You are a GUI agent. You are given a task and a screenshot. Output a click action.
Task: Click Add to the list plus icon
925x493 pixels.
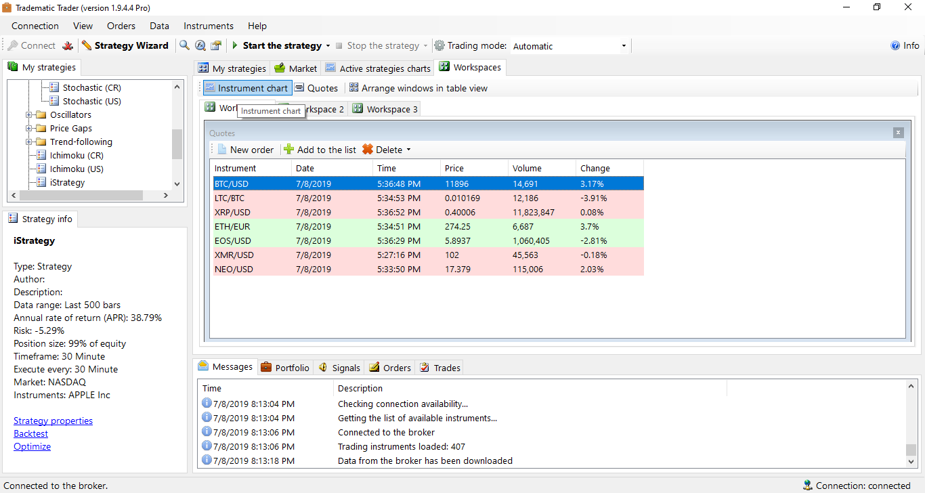click(289, 150)
